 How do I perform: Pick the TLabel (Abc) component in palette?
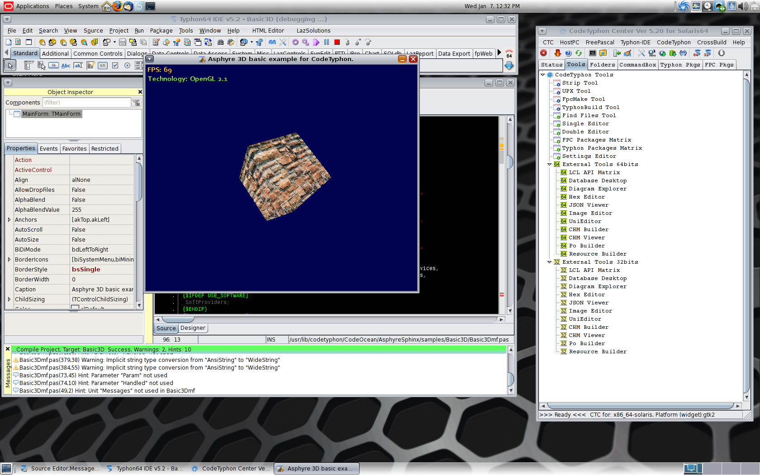(x=66, y=66)
